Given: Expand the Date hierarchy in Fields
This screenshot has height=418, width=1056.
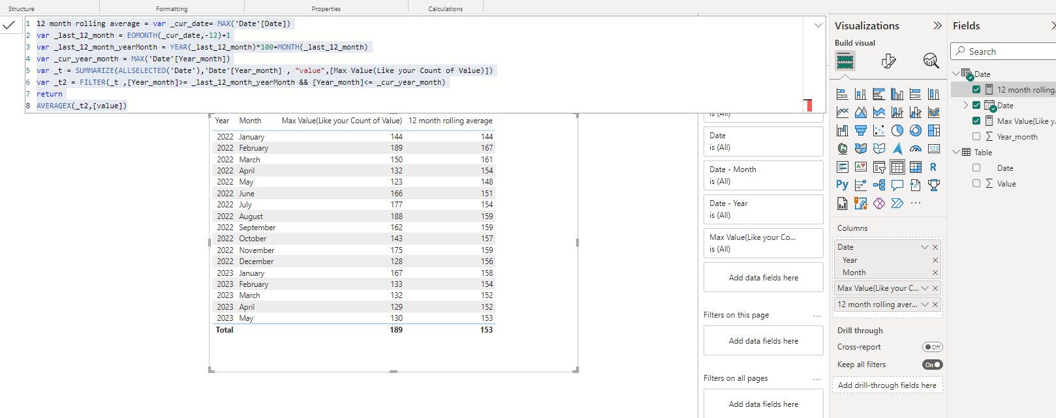Looking at the screenshot, I should click(966, 105).
